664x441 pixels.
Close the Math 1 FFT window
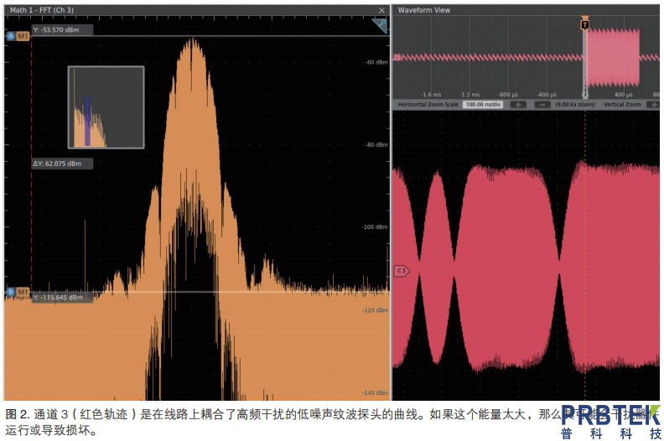tap(381, 10)
